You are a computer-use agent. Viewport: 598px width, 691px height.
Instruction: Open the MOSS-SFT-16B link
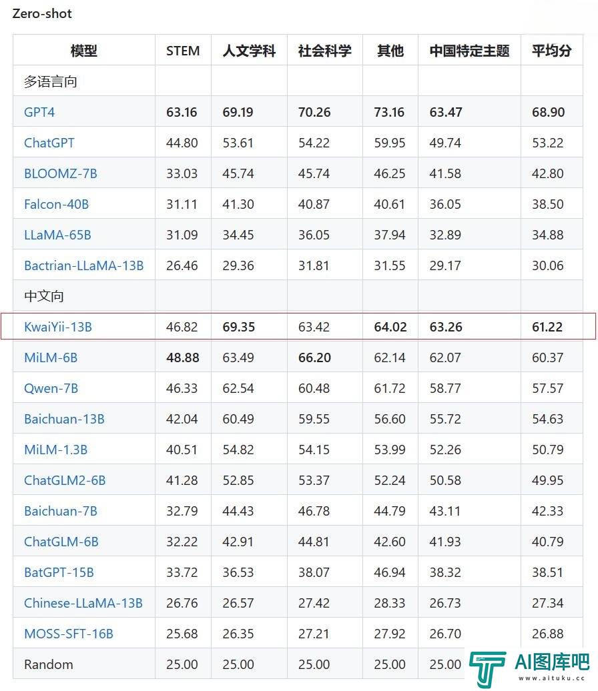(69, 634)
